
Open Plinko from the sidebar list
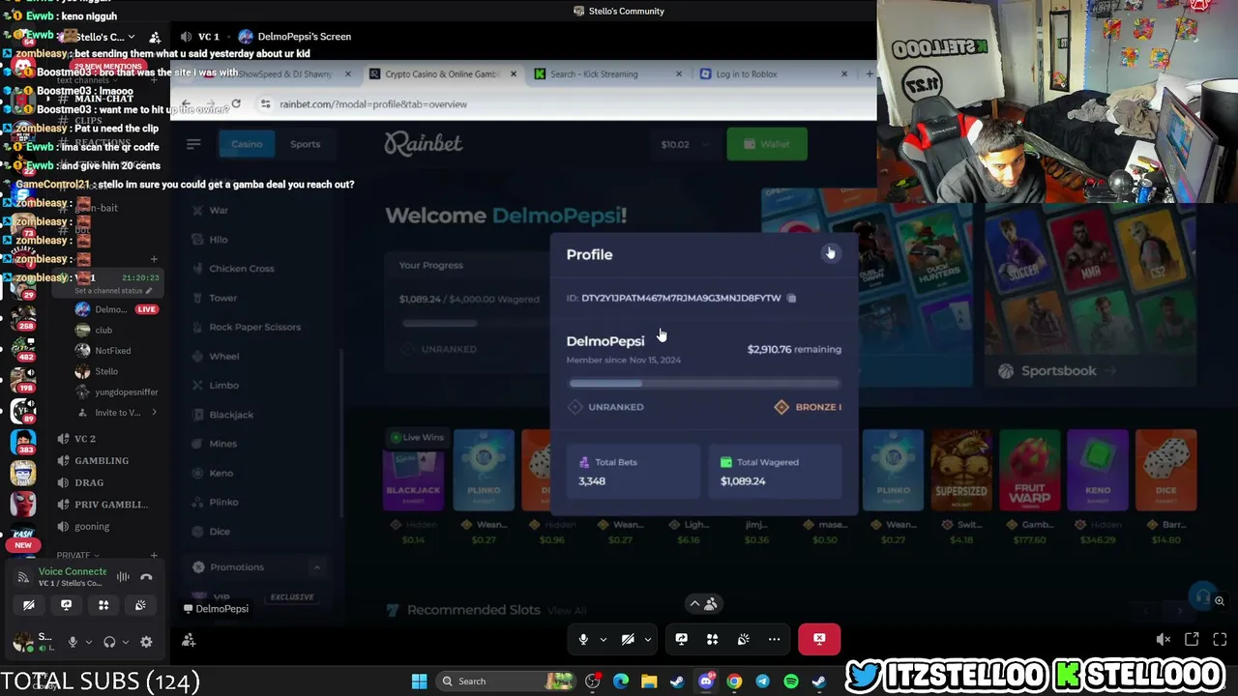(x=223, y=502)
